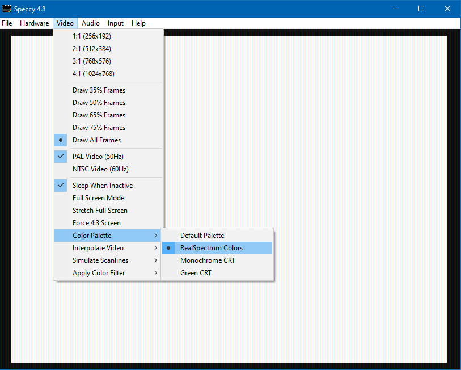Select Draw 75% Frames
The width and height of the screenshot is (461, 370).
(x=108, y=128)
